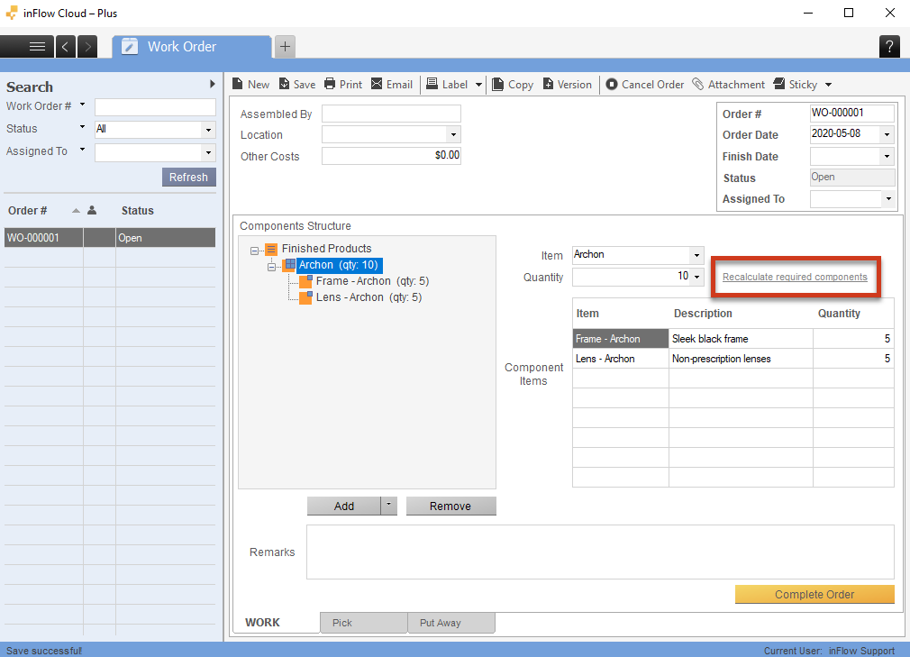Open the Item dropdown showing Archon
Screen dimensions: 910x657
(x=696, y=255)
